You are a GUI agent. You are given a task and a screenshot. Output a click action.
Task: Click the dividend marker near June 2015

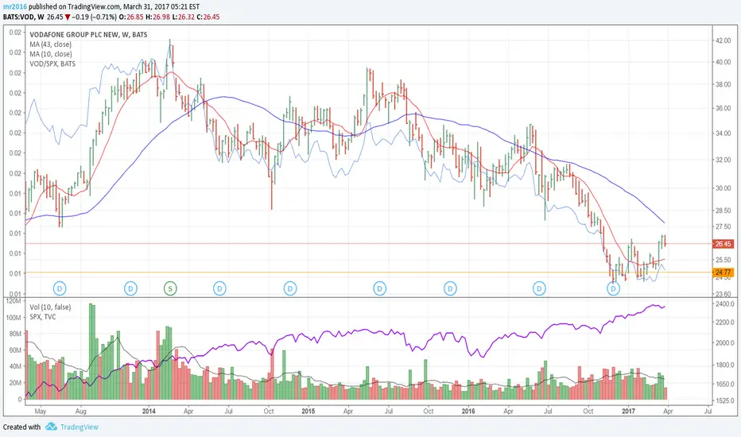pos(379,288)
